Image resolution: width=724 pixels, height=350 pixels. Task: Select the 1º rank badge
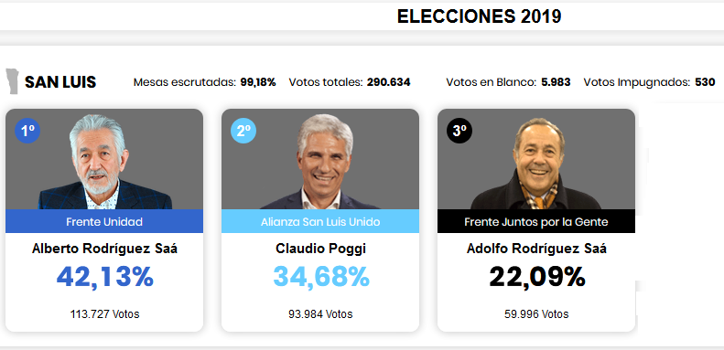27,131
